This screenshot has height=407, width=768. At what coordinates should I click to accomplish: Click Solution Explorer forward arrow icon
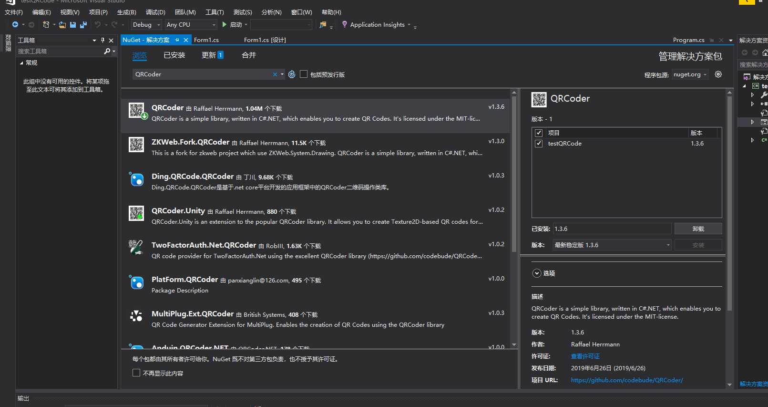point(755,52)
